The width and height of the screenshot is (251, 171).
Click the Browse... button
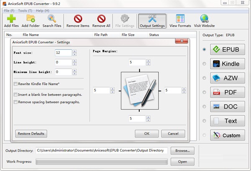182,151
